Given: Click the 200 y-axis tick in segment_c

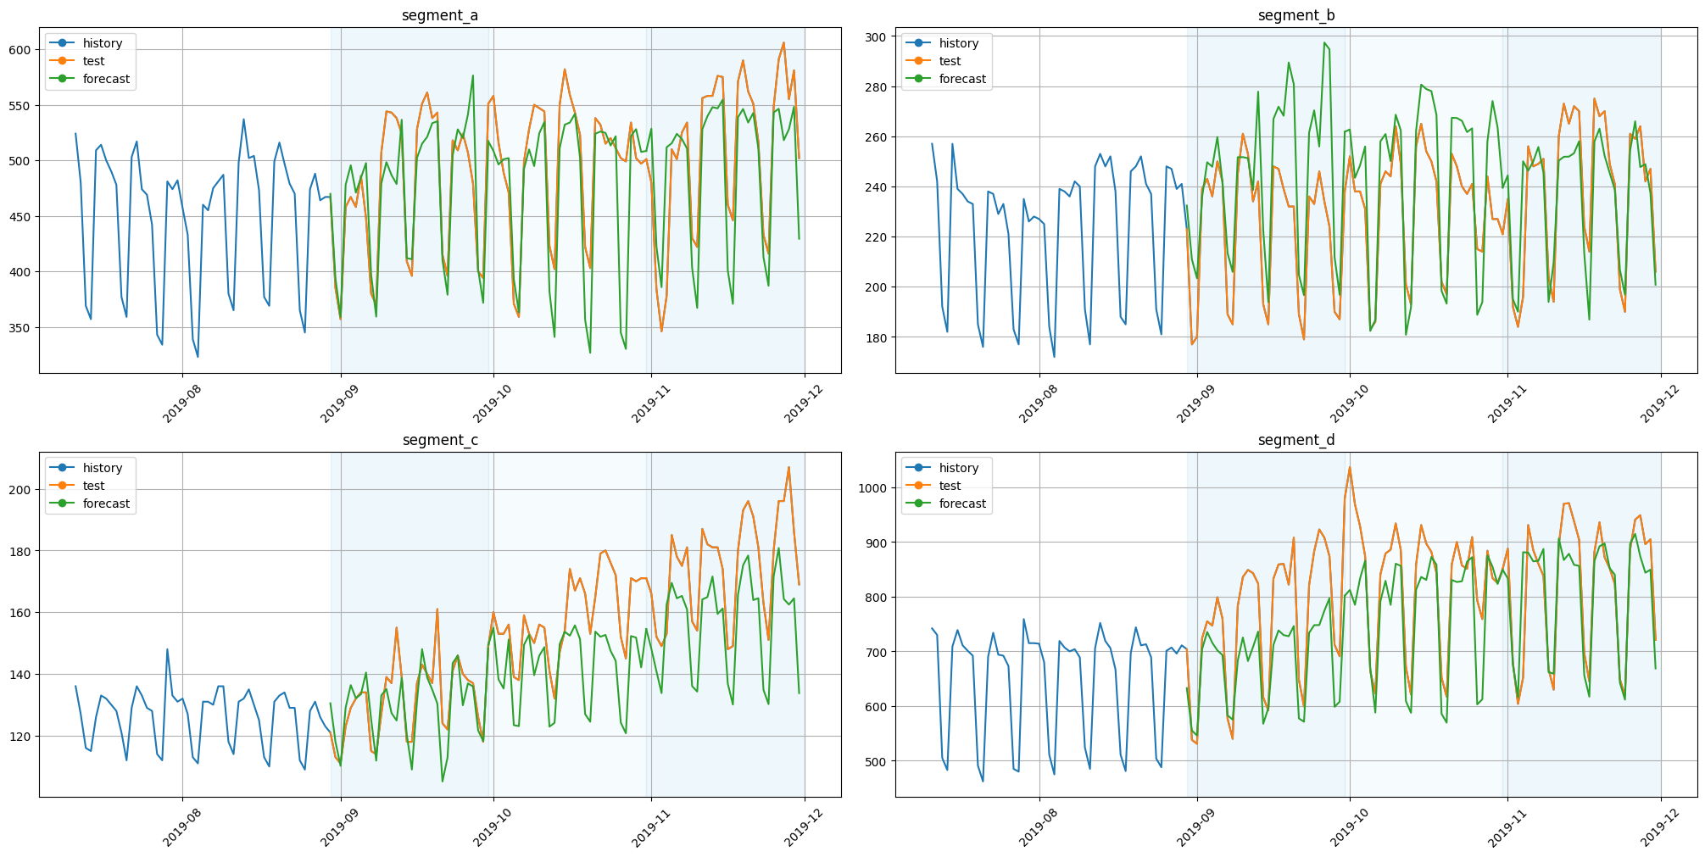Looking at the screenshot, I should click(20, 490).
